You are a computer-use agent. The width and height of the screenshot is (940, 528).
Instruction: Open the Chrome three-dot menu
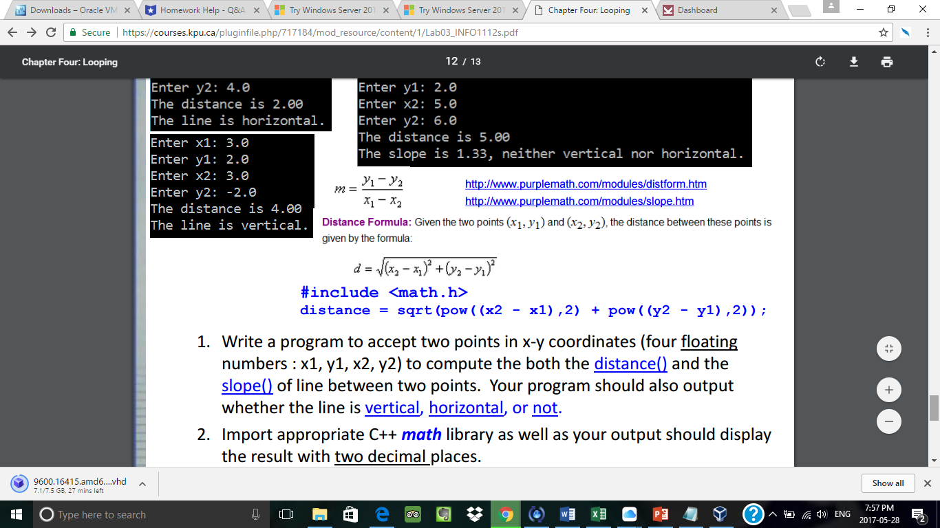tap(927, 32)
